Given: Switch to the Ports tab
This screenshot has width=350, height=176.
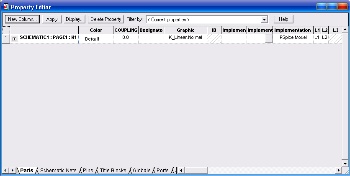Looking at the screenshot, I should point(162,171).
